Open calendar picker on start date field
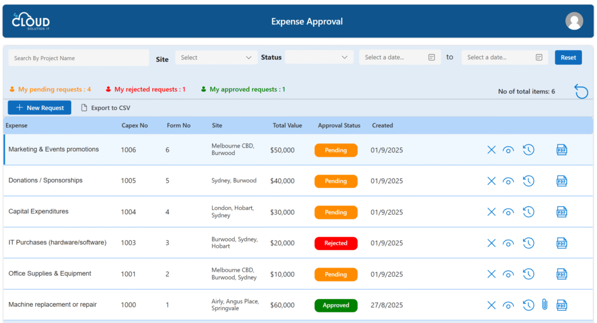Viewport: 597px width, 323px height. [431, 58]
